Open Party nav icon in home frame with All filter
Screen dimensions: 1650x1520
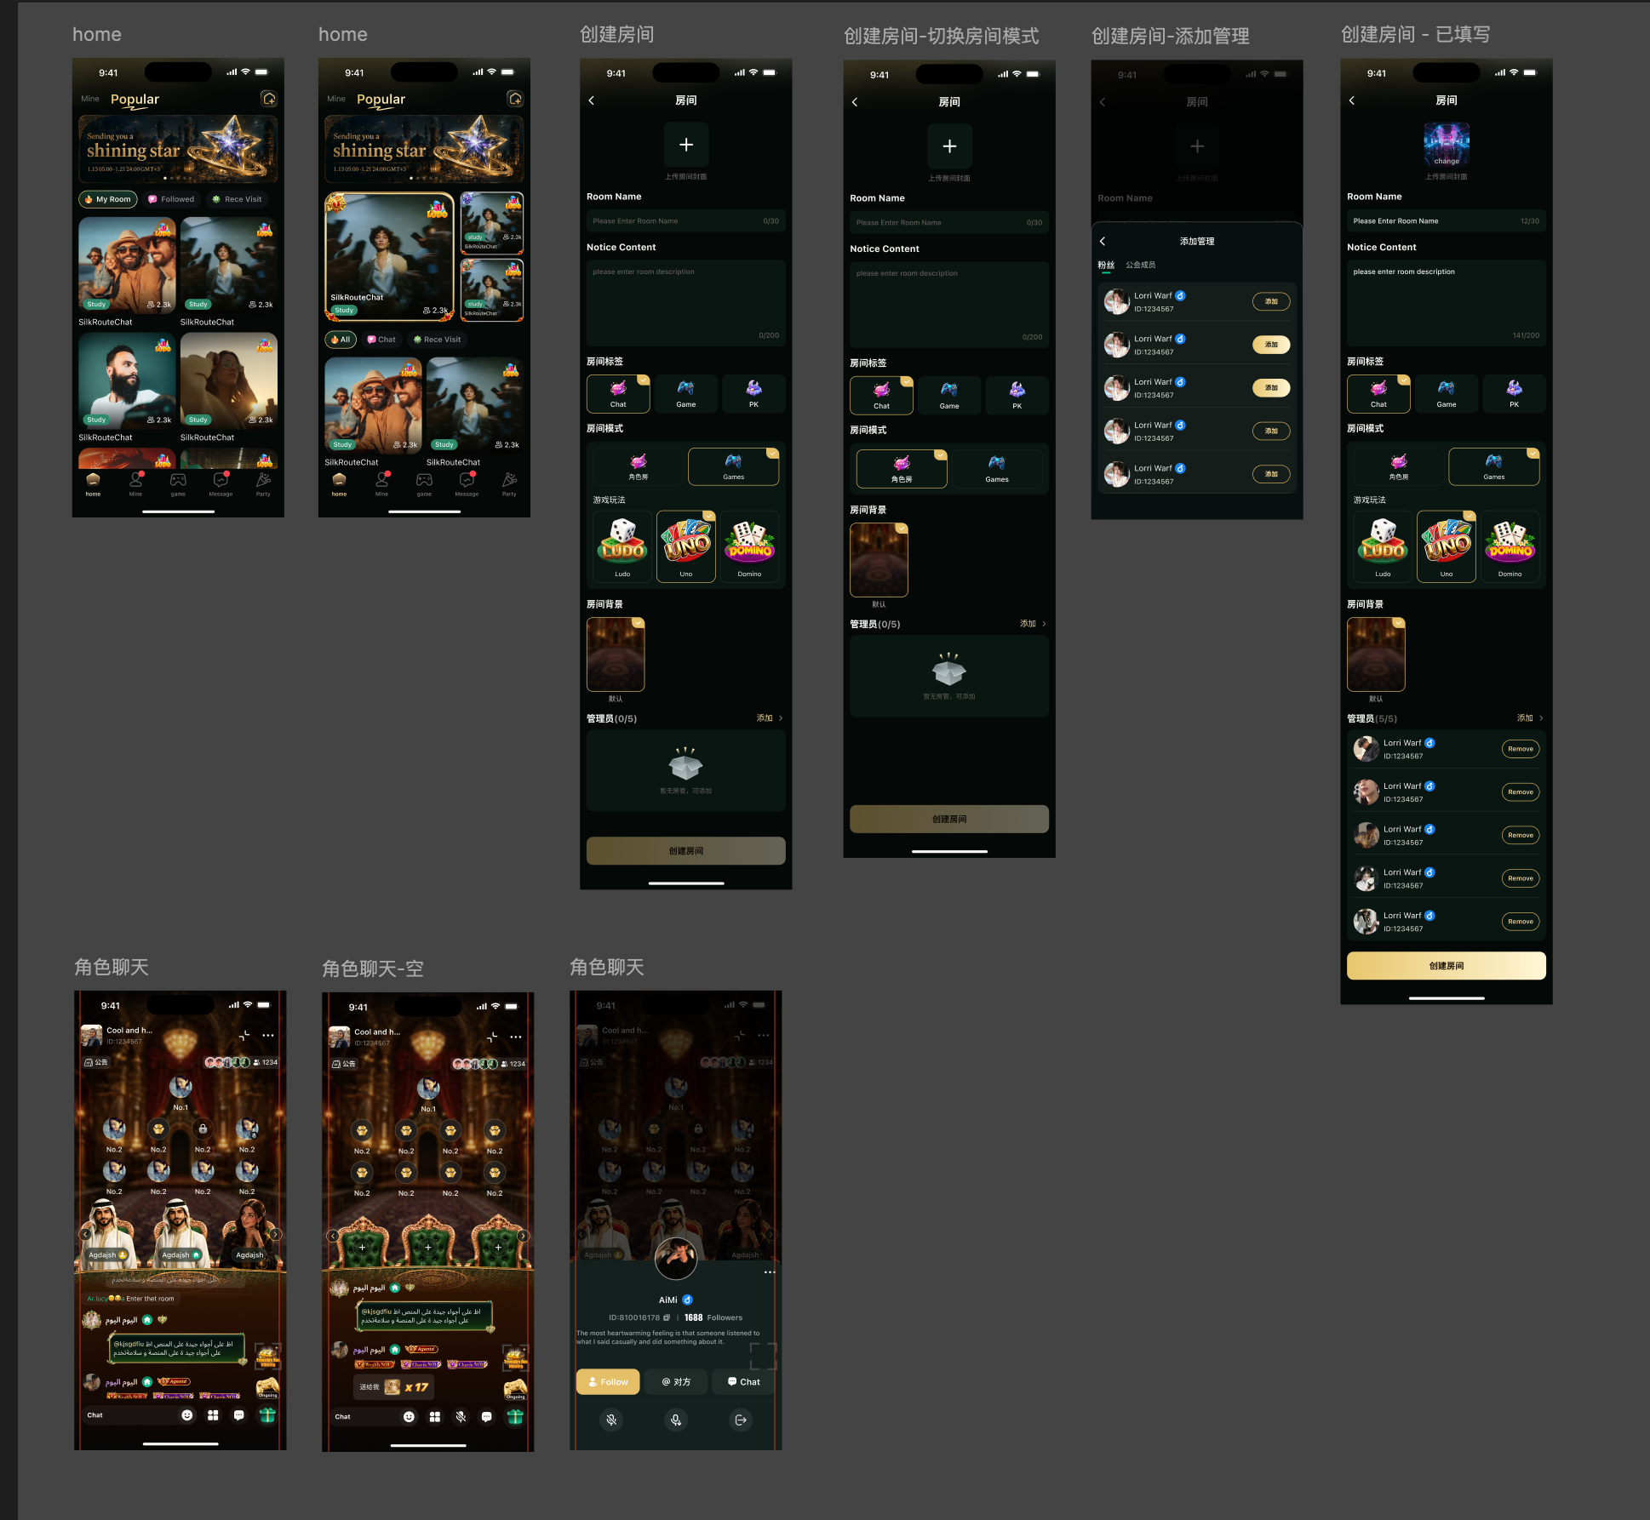(x=509, y=484)
